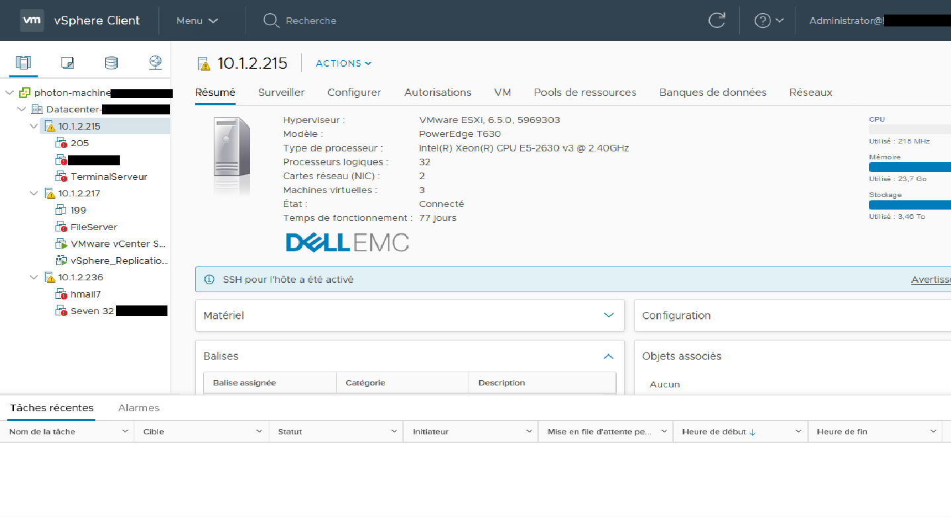951x517 pixels.
Task: Open the Hosts and Clusters inventory view icon
Action: pyautogui.click(x=24, y=63)
